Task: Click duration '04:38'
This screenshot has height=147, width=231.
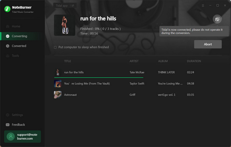Action: [x=190, y=83]
